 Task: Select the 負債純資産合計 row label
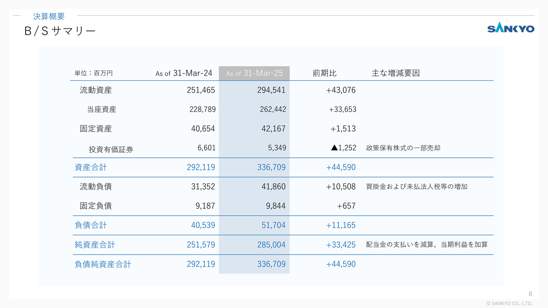click(103, 264)
